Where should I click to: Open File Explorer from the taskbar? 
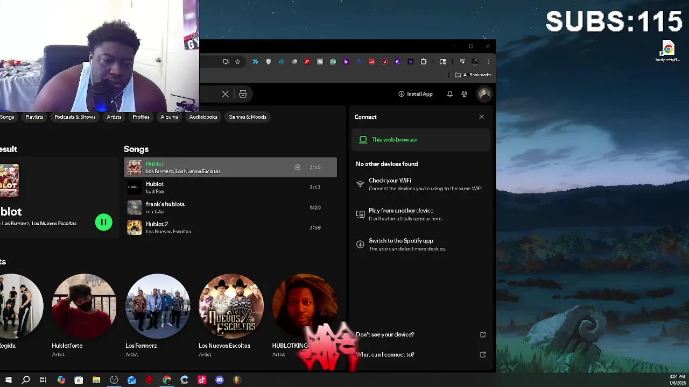(x=96, y=380)
